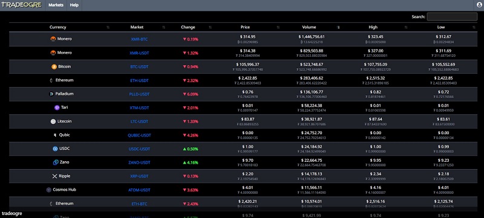The image size is (484, 218).
Task: Sort table by Change column arrows
Action: (210, 27)
